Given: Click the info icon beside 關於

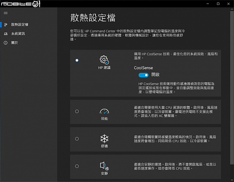Looking at the screenshot, I should click(6, 43).
